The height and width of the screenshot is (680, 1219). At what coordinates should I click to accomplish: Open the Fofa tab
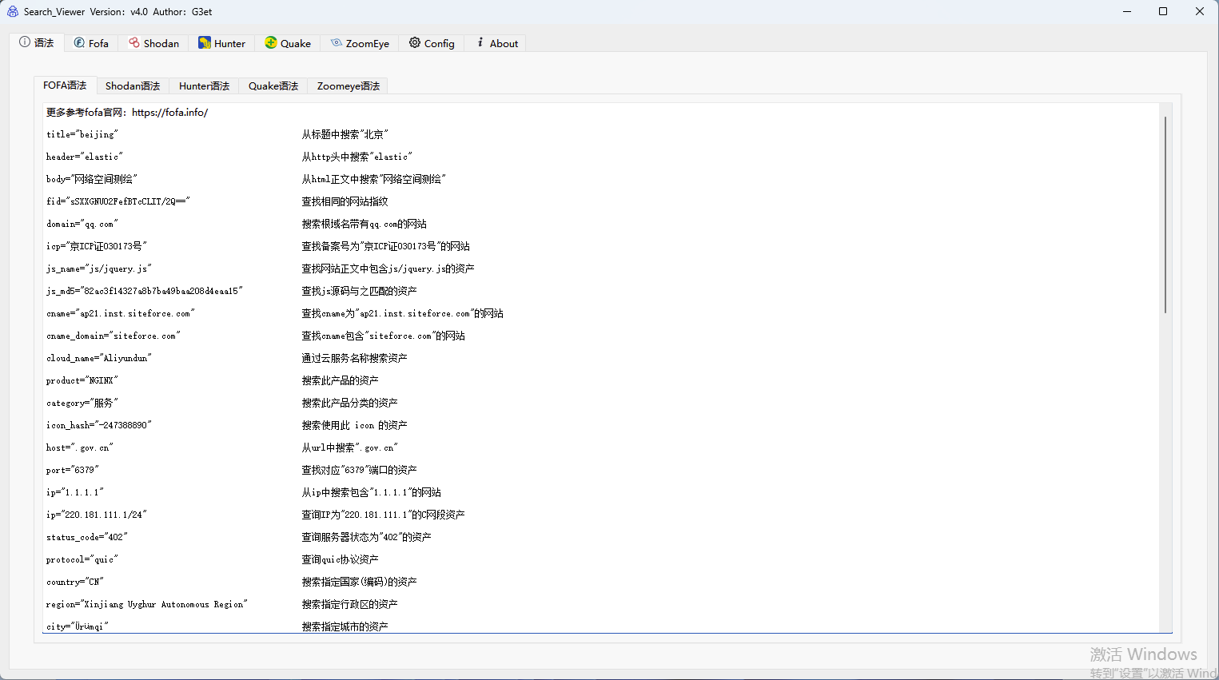pos(91,43)
